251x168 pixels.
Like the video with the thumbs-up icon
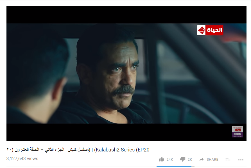[x=162, y=159]
